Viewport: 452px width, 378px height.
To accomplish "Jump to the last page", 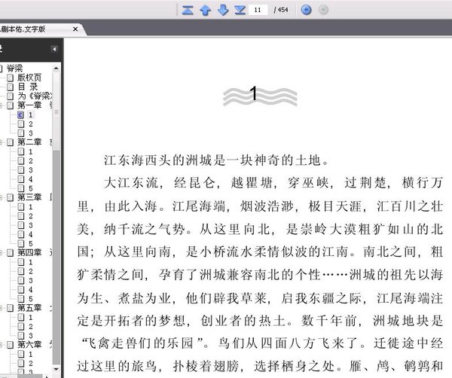I will tap(240, 10).
